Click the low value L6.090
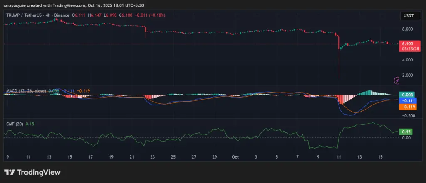426x183 pixels. point(110,15)
